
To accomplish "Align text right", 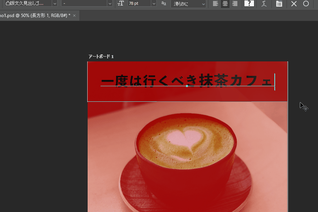I will coord(235,3).
